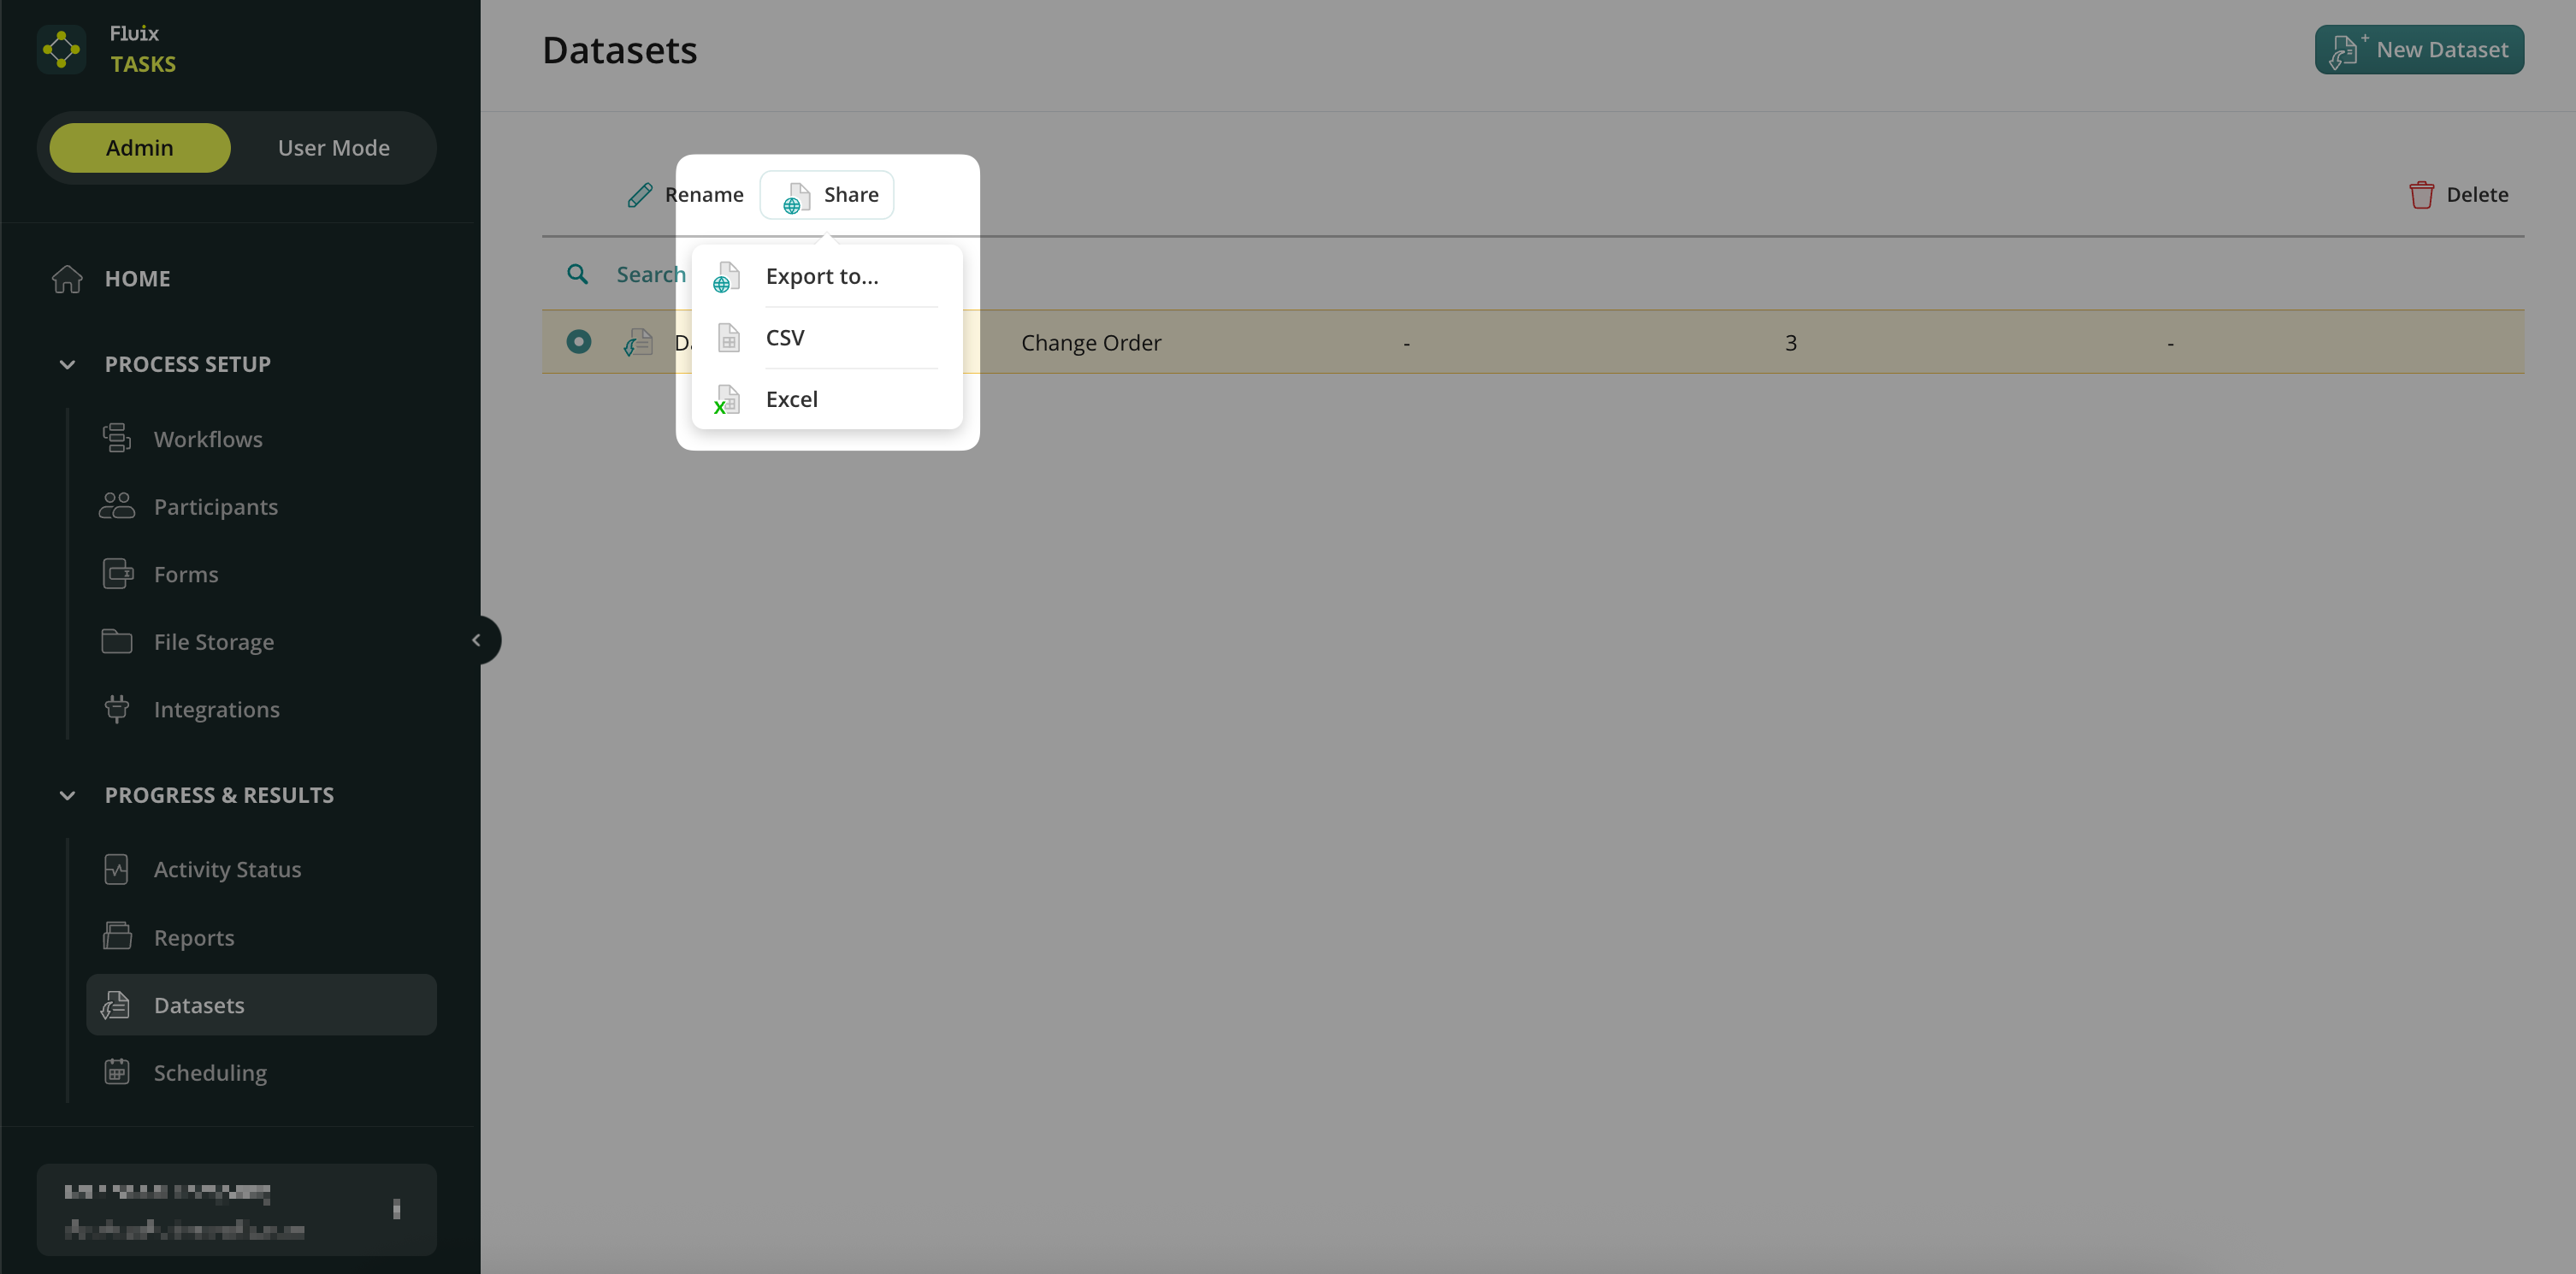2576x1274 pixels.
Task: Click the Scheduling calendar icon
Action: click(x=117, y=1072)
